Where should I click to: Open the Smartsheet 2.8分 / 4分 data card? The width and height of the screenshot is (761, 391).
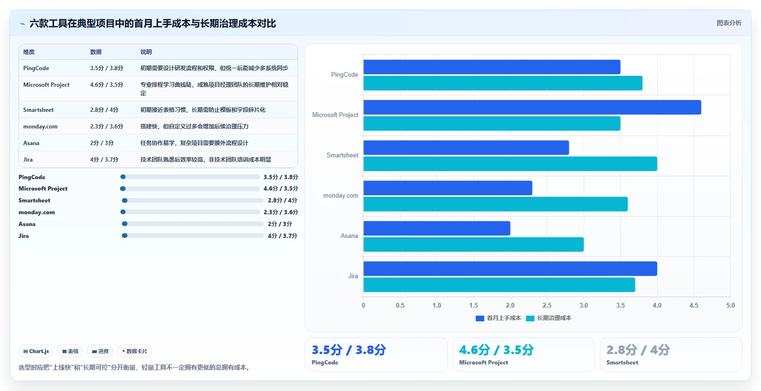671,355
